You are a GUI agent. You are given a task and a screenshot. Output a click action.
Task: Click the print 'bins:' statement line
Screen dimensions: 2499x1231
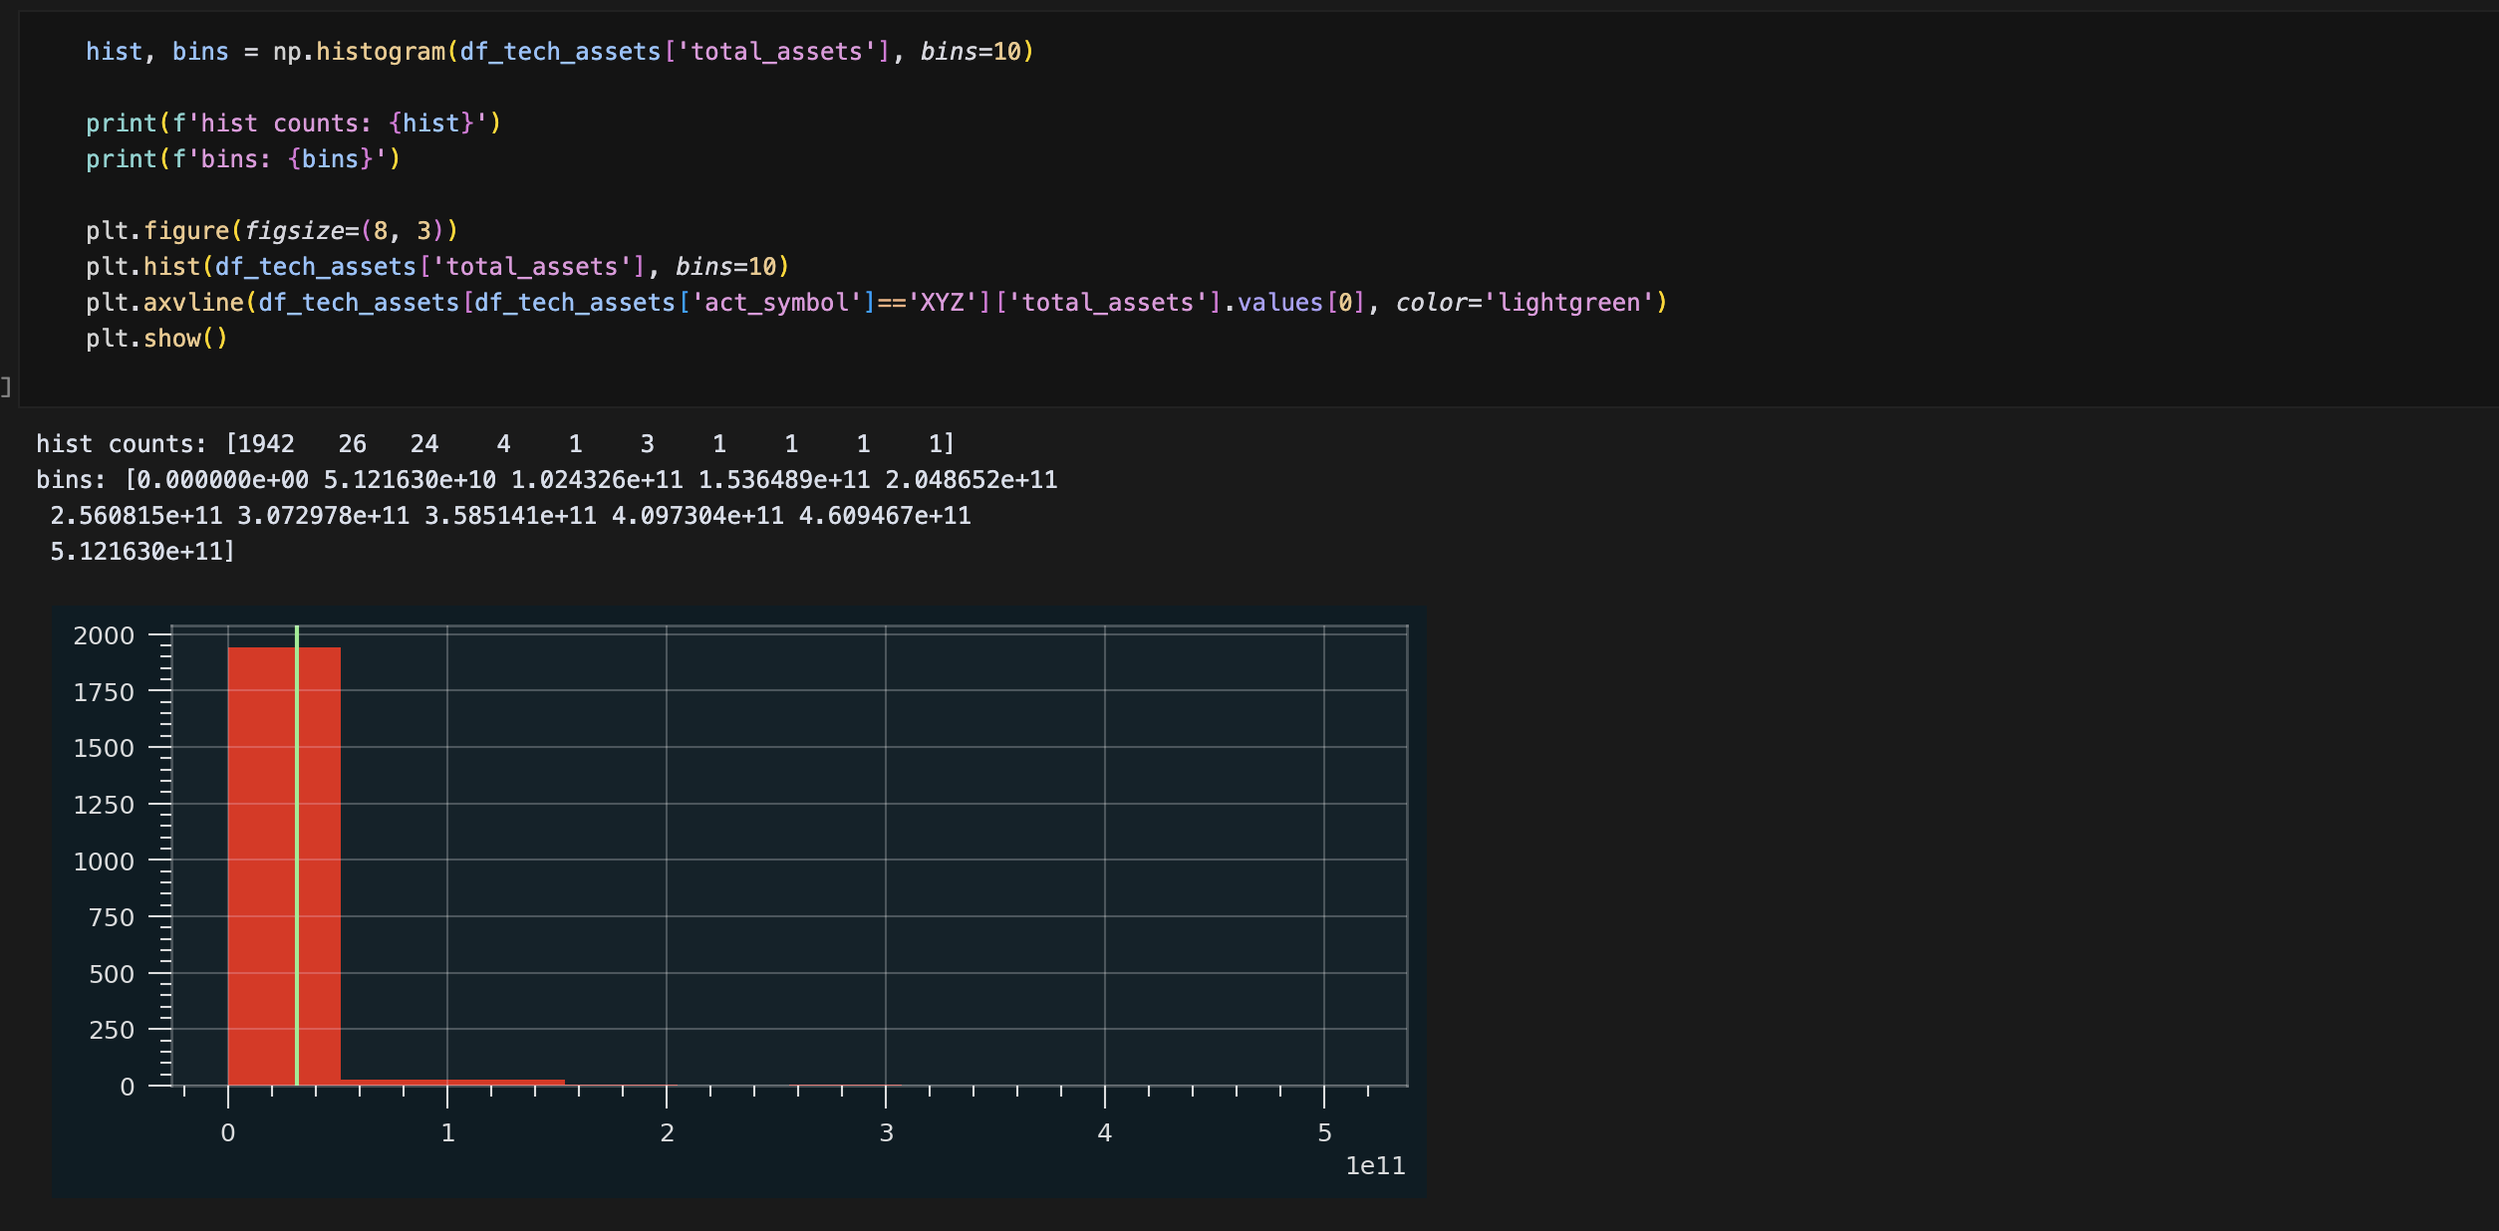pos(242,159)
